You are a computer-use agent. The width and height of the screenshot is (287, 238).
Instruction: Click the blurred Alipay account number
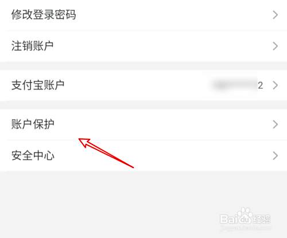[x=235, y=85]
